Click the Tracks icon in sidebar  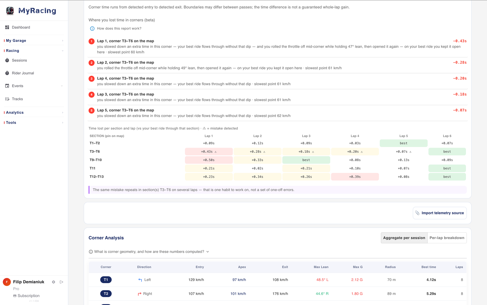(7, 99)
